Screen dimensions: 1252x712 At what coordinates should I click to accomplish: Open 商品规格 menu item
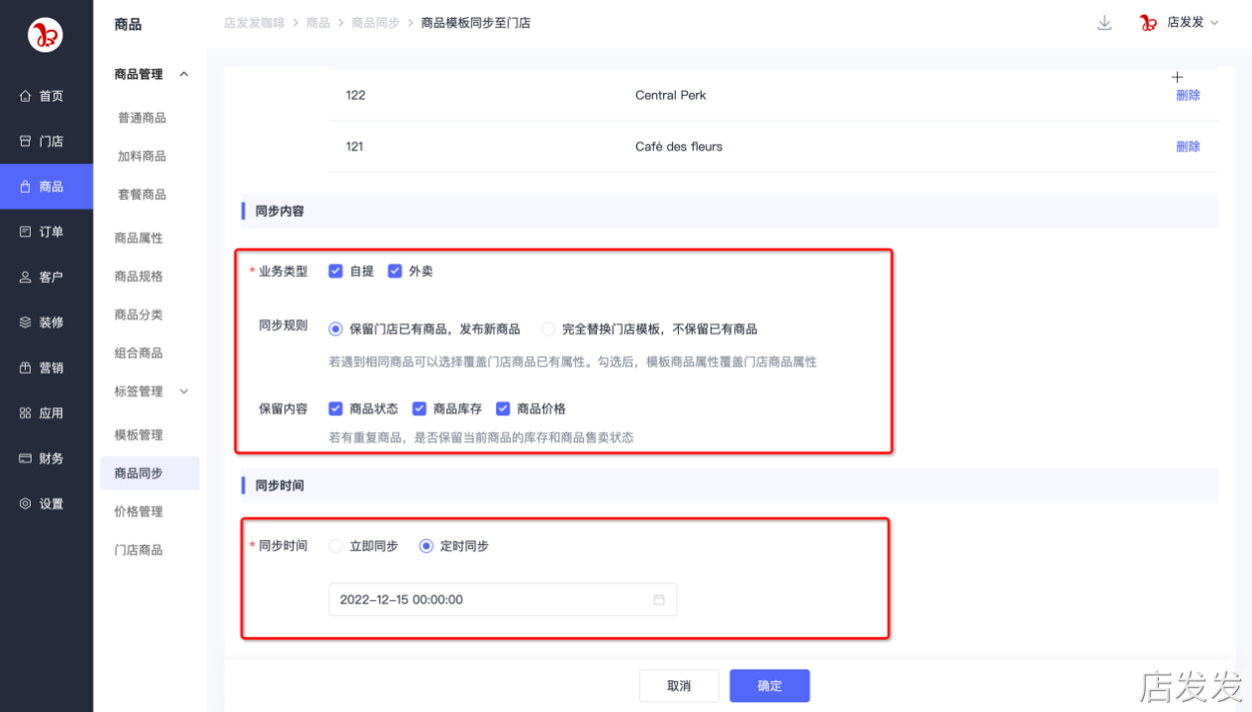[139, 277]
